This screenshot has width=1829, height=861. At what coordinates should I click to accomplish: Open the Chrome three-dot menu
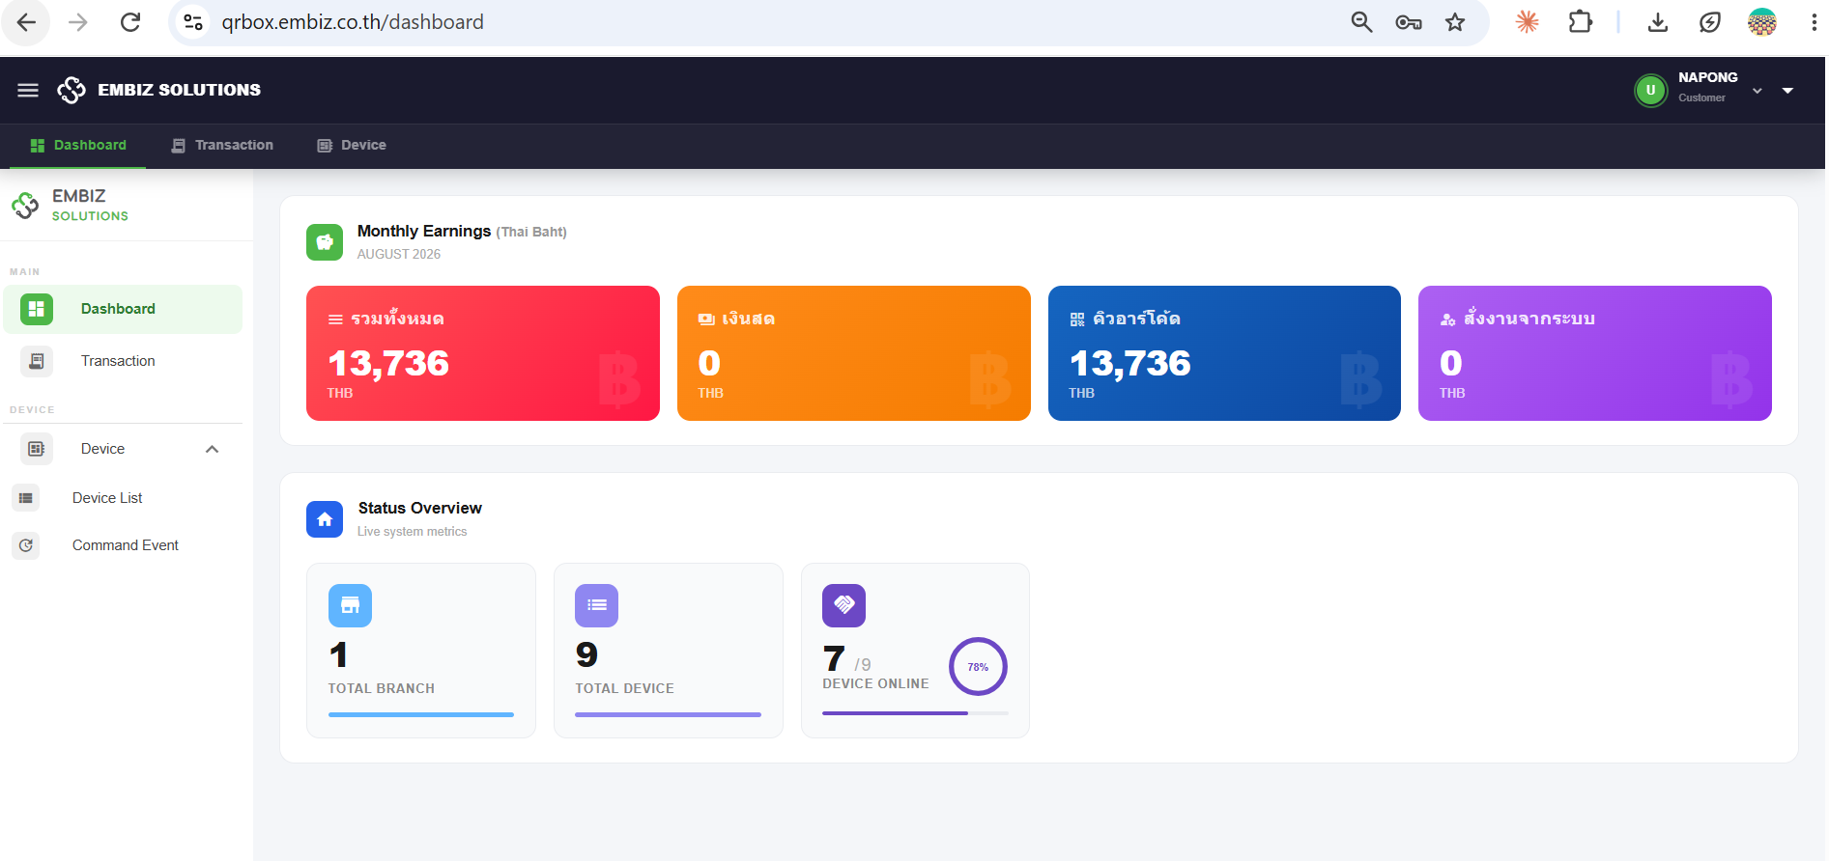(x=1814, y=22)
